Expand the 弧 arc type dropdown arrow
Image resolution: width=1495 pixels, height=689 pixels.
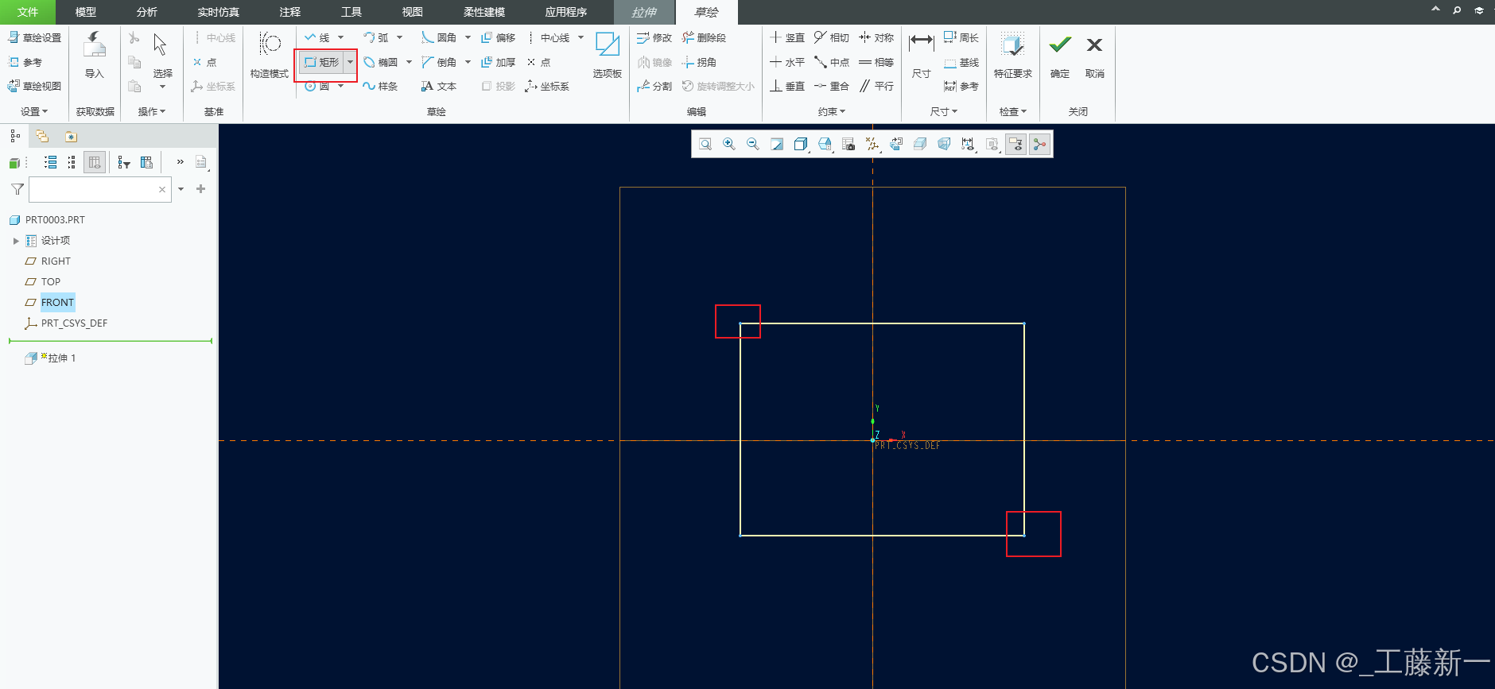[399, 37]
